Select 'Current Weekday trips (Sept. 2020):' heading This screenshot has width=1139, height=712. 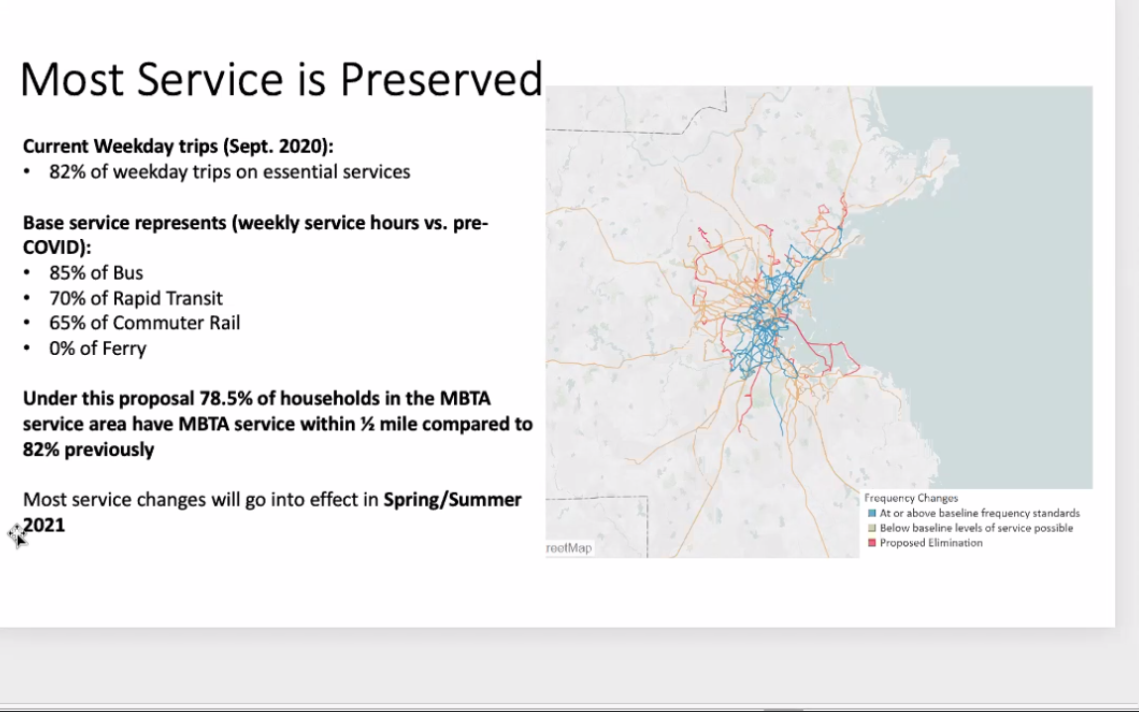coord(178,146)
